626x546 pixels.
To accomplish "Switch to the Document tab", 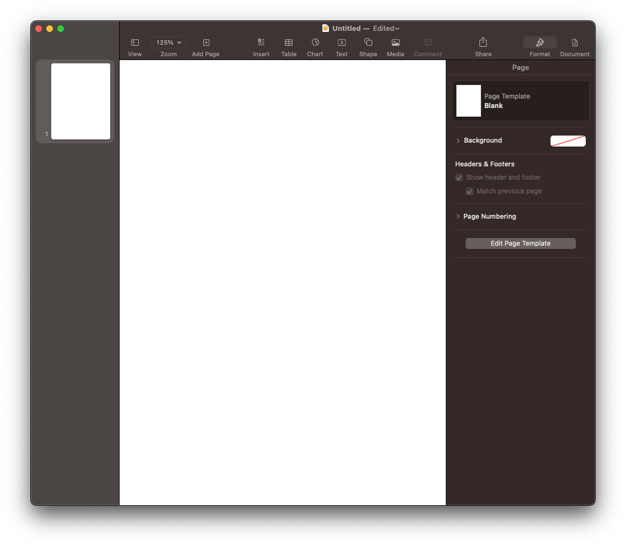I will click(575, 46).
